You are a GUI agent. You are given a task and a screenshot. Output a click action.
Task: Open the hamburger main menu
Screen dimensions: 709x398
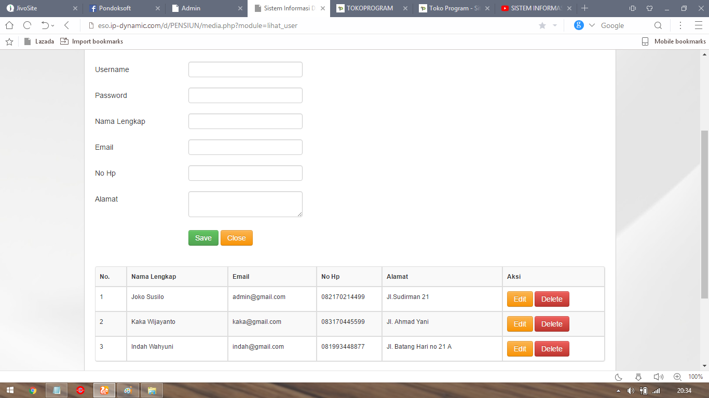[x=698, y=25]
